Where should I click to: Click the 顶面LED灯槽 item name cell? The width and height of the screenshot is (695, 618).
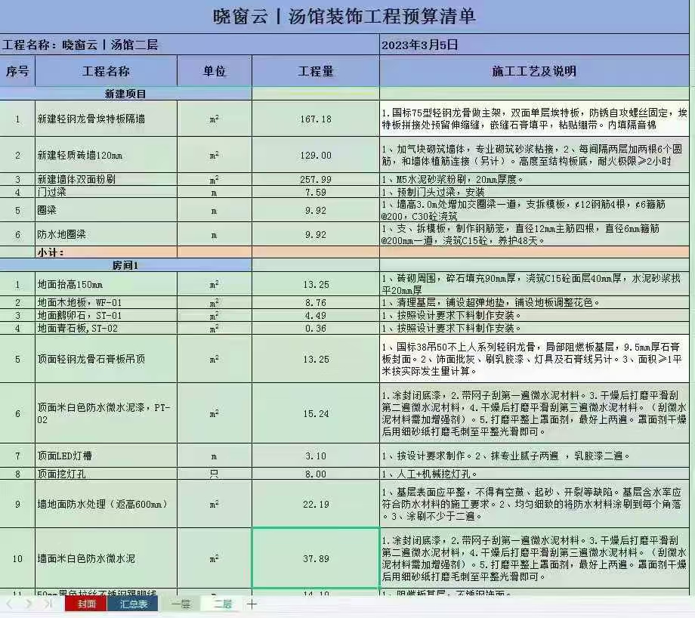(x=106, y=456)
